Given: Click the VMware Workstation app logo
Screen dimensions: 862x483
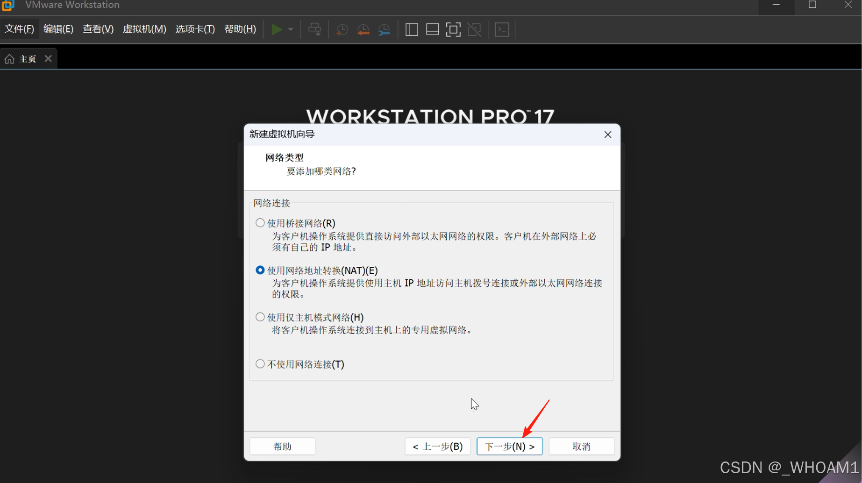Looking at the screenshot, I should pyautogui.click(x=8, y=5).
